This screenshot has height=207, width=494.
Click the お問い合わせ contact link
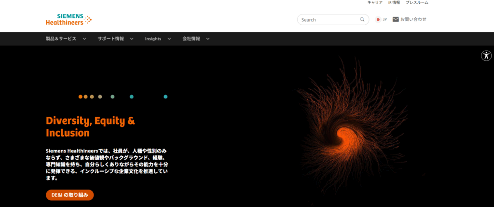413,19
